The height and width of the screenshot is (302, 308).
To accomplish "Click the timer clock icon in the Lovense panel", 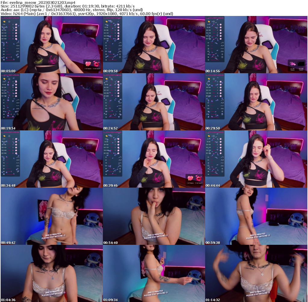I will pos(9,22).
